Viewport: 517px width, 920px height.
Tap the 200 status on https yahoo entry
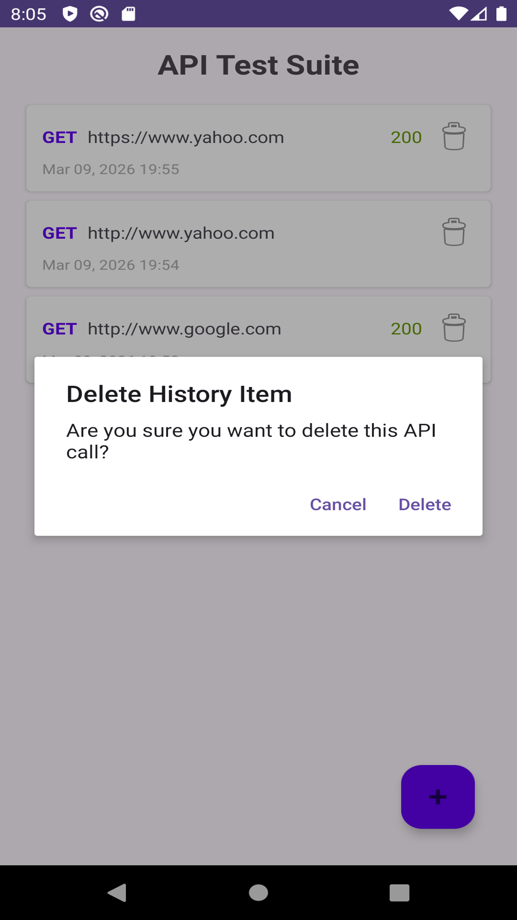click(406, 138)
